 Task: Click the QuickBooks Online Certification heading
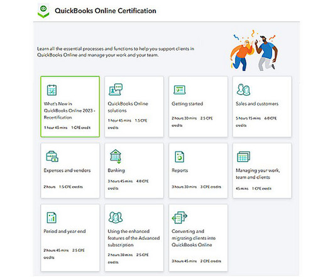106,11
